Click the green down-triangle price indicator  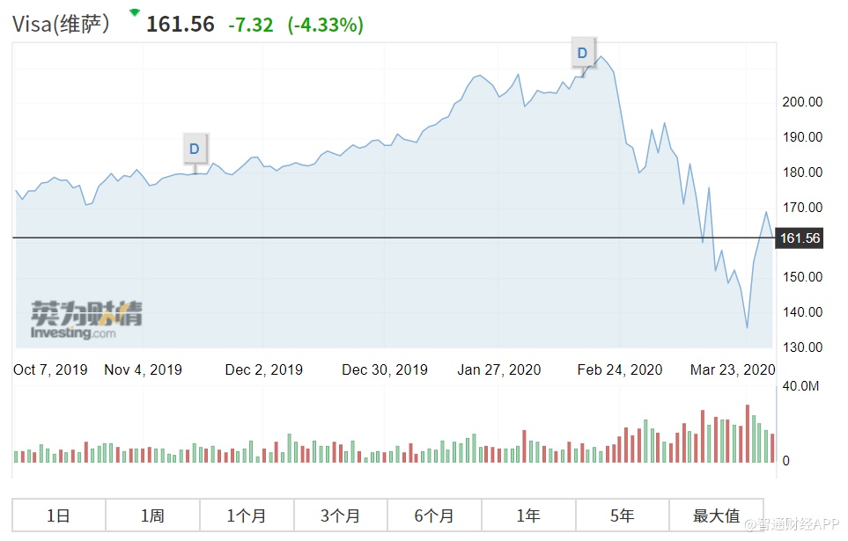(134, 13)
